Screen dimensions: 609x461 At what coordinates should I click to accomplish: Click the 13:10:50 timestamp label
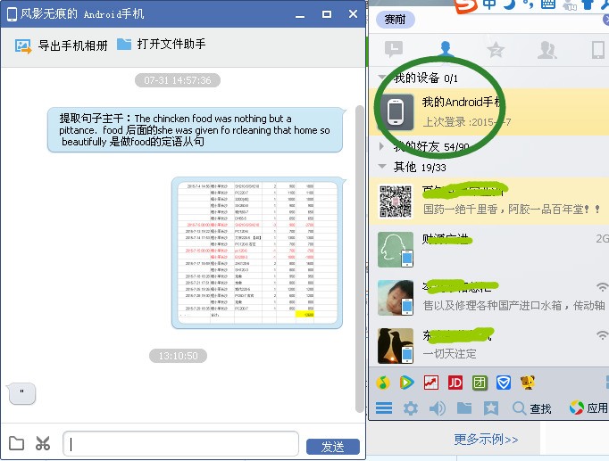178,356
